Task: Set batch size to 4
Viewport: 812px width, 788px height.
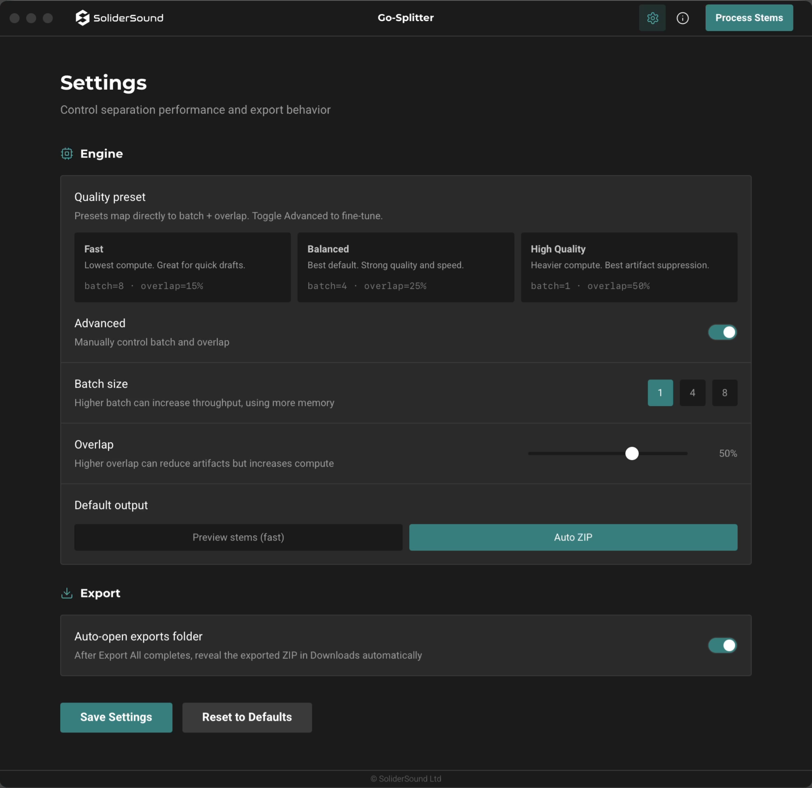Action: 692,392
